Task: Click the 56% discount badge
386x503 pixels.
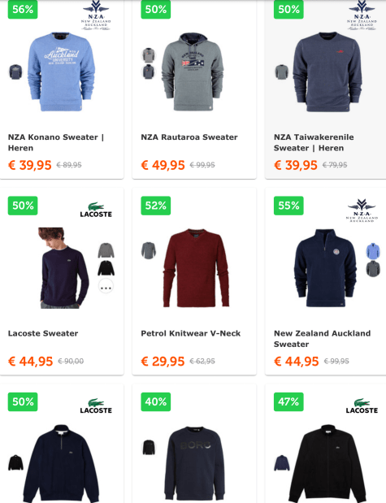Action: (x=23, y=9)
